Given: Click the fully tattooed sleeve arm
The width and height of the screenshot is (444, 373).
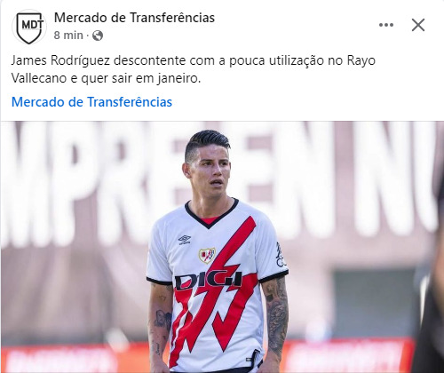Looking at the screenshot, I should click(x=275, y=318).
